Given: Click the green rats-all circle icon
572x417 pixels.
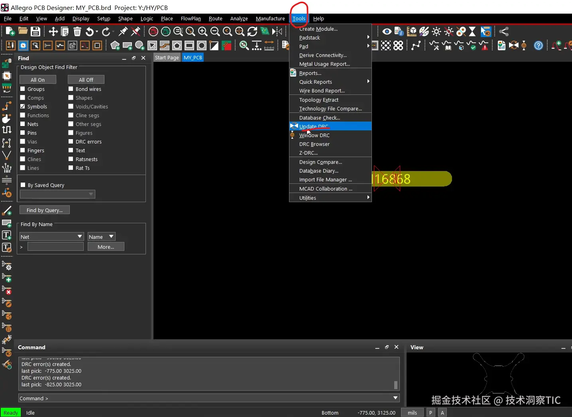Looking at the screenshot, I should 166,31.
